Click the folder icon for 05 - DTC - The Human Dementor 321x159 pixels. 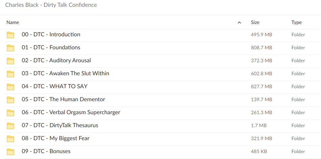(10, 100)
